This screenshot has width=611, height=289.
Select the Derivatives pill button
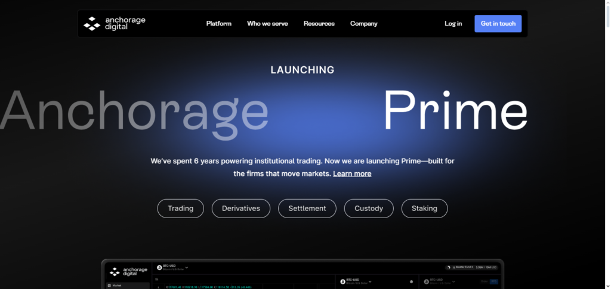[x=241, y=209]
